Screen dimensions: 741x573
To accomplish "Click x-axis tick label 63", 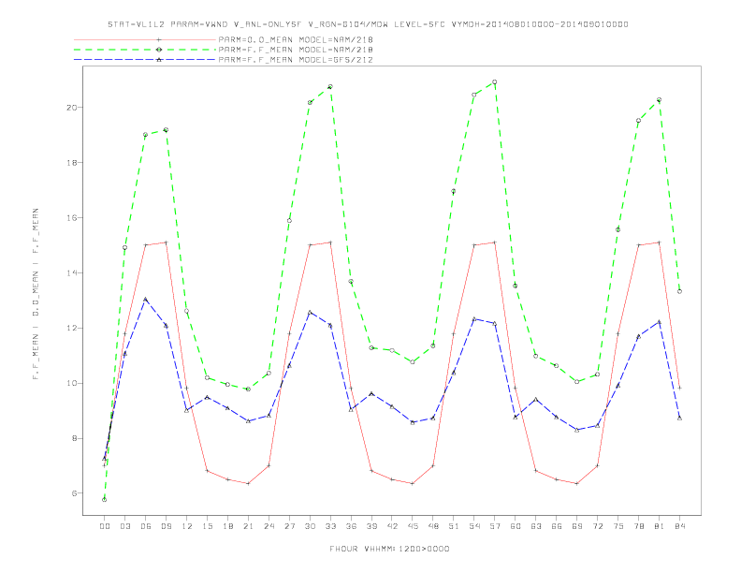I will pos(536,526).
